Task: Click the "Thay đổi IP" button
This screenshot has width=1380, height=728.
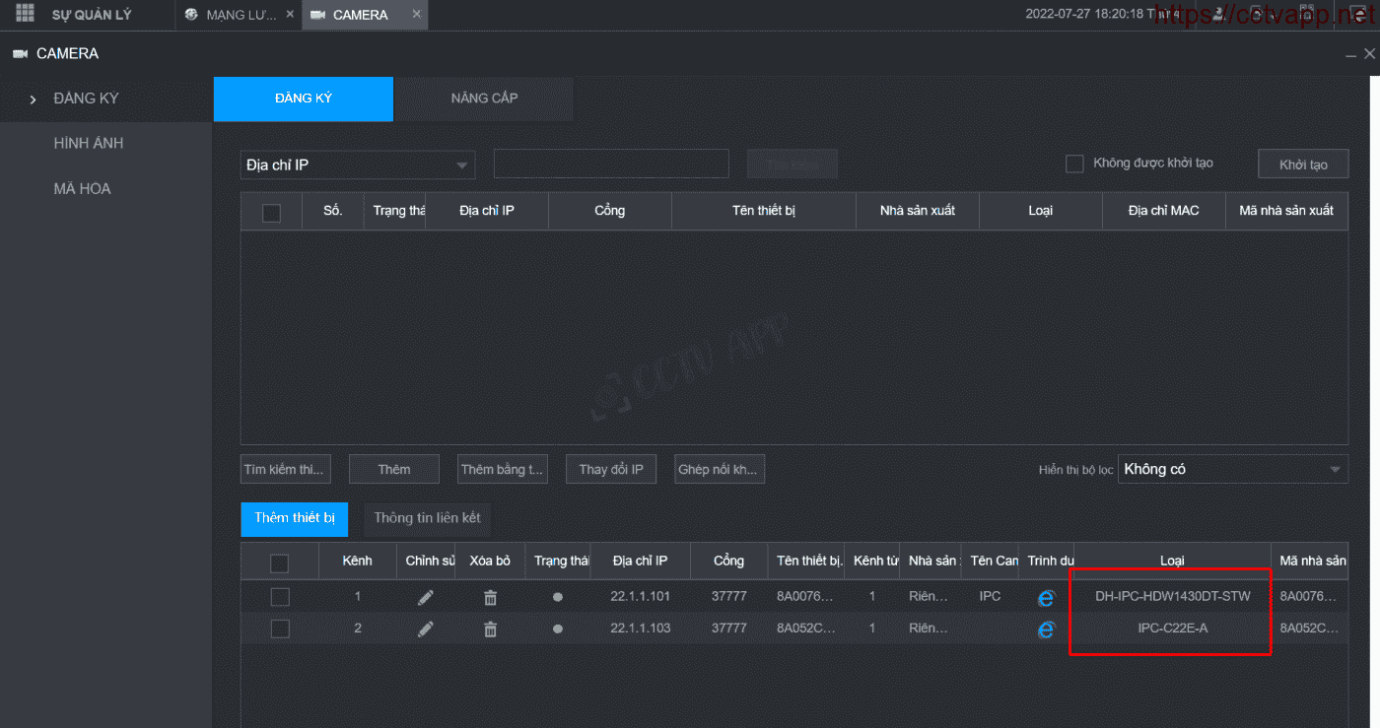Action: (x=610, y=469)
